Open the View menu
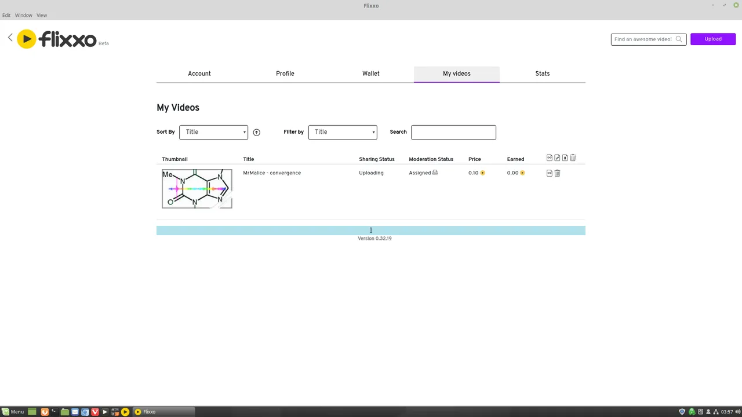Image resolution: width=742 pixels, height=417 pixels. [x=42, y=15]
